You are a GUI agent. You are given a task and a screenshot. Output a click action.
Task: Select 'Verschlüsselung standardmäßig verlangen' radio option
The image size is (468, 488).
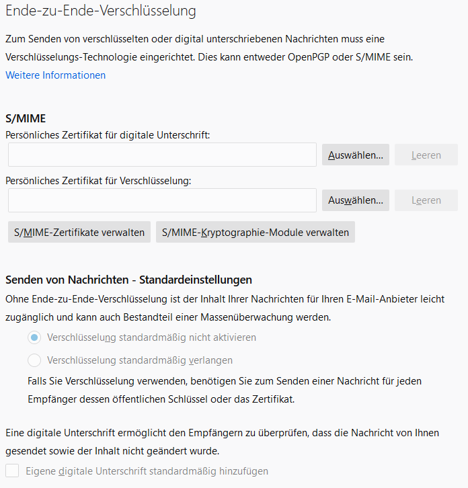[34, 360]
